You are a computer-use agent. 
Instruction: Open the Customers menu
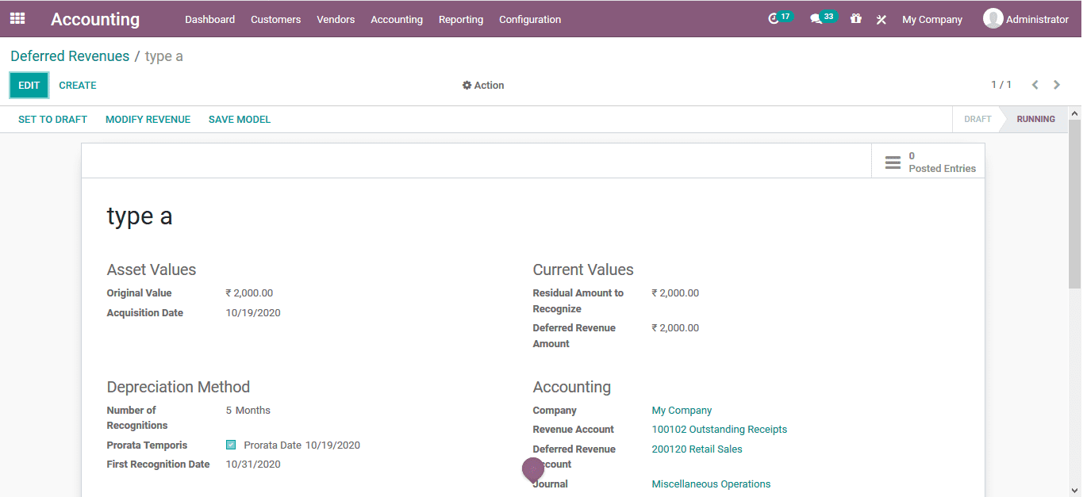tap(275, 19)
